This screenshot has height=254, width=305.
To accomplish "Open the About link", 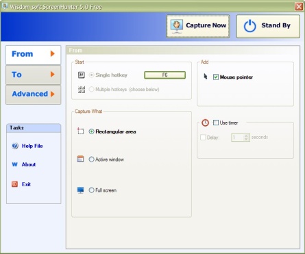I will [x=29, y=164].
